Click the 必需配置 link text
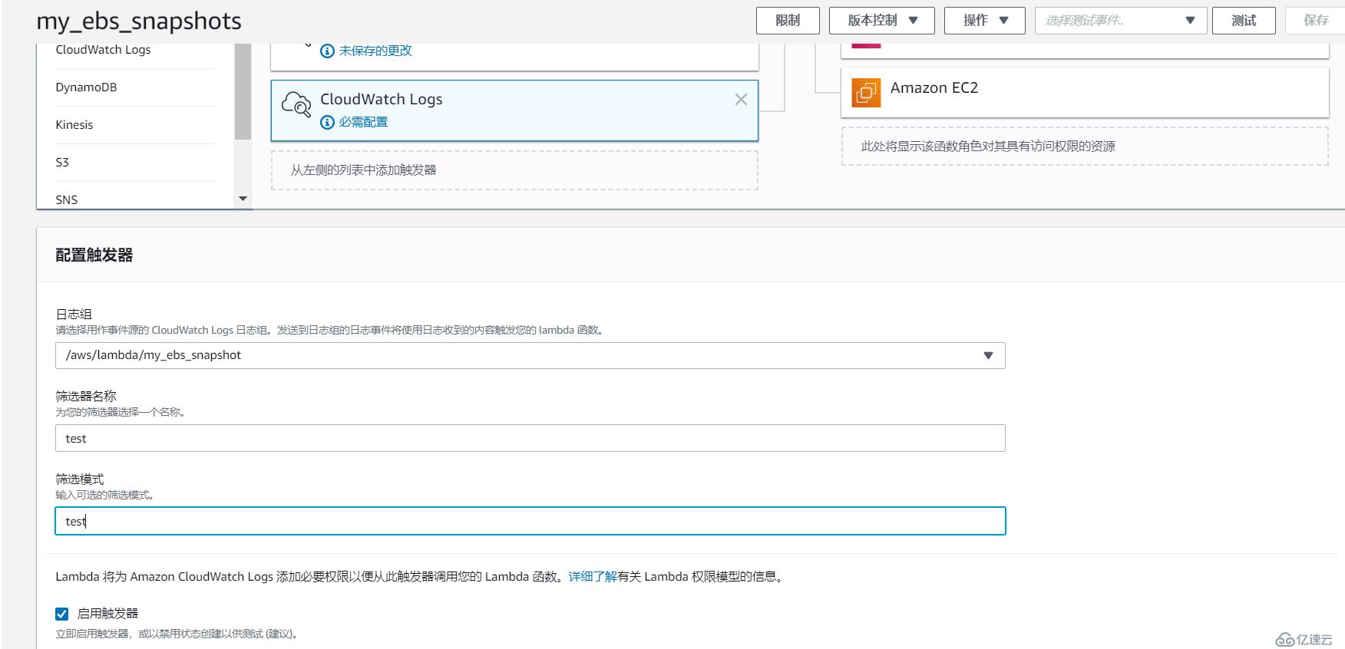Image resolution: width=1345 pixels, height=649 pixels. click(363, 122)
